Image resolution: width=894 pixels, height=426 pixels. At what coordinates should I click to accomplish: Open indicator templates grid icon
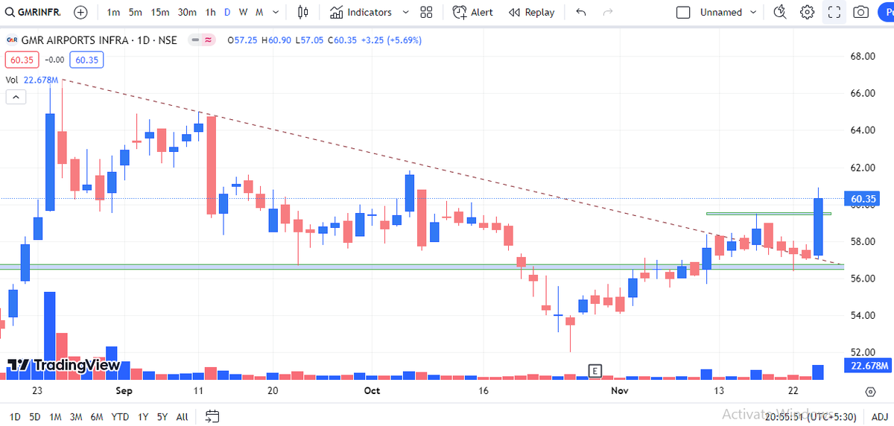(426, 12)
